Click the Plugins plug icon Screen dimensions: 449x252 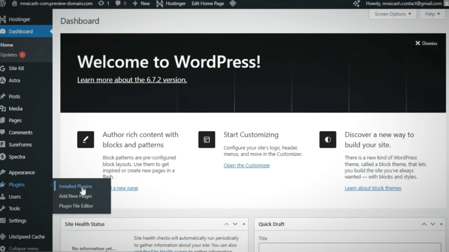point(3,185)
